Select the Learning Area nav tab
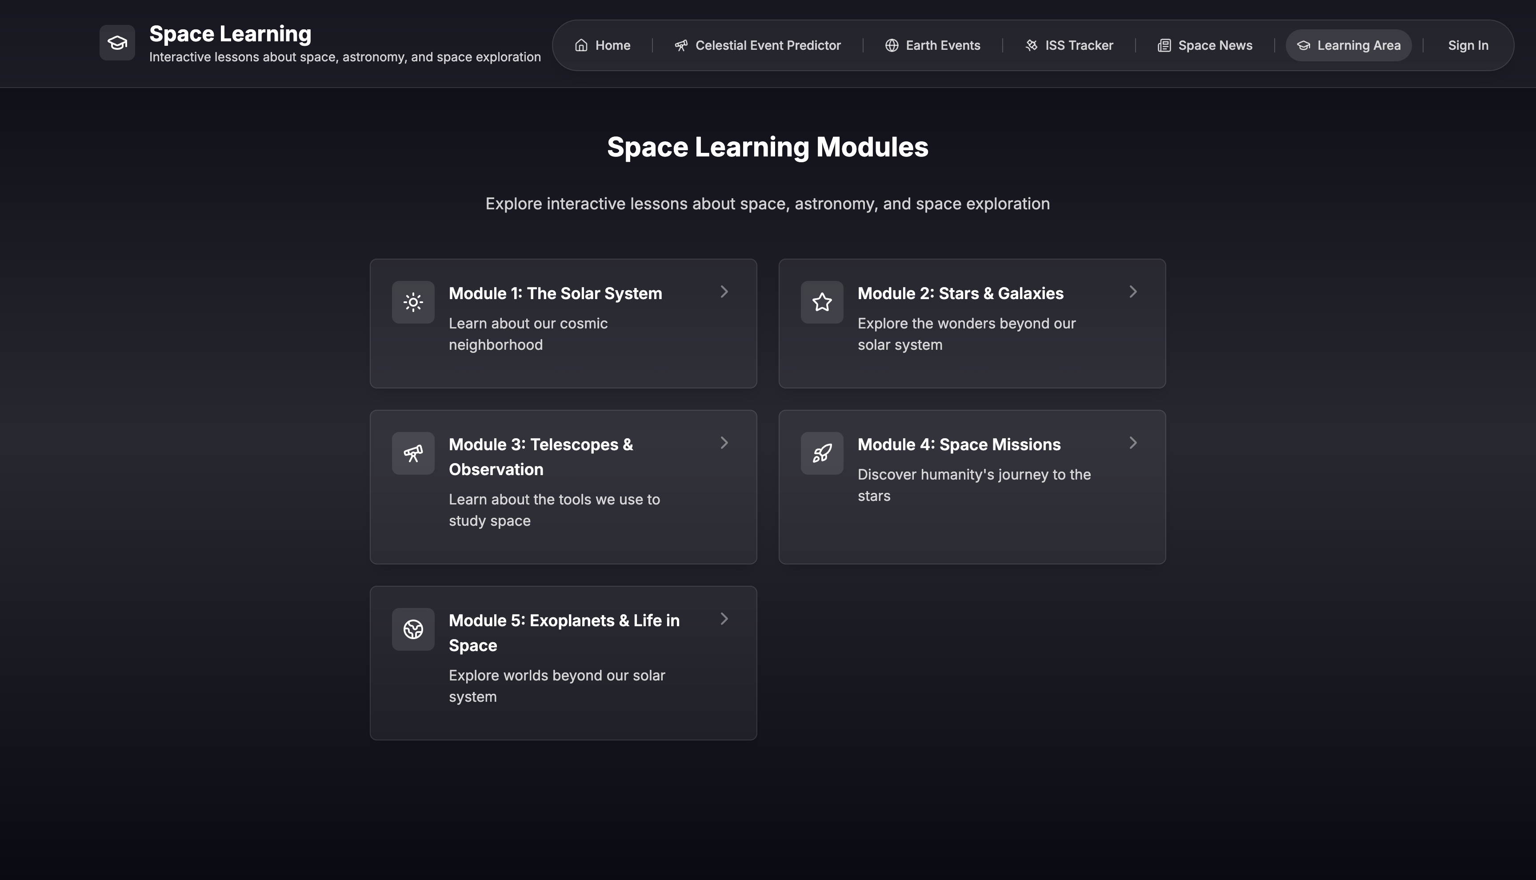 [x=1348, y=45]
